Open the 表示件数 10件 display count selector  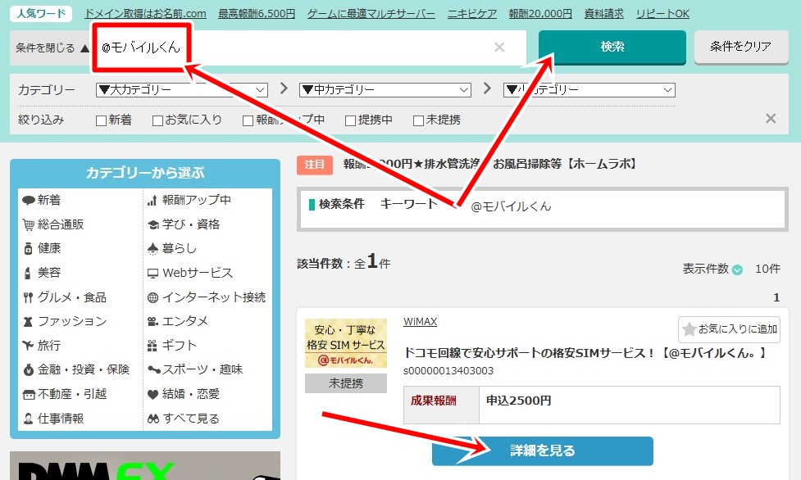(x=767, y=269)
